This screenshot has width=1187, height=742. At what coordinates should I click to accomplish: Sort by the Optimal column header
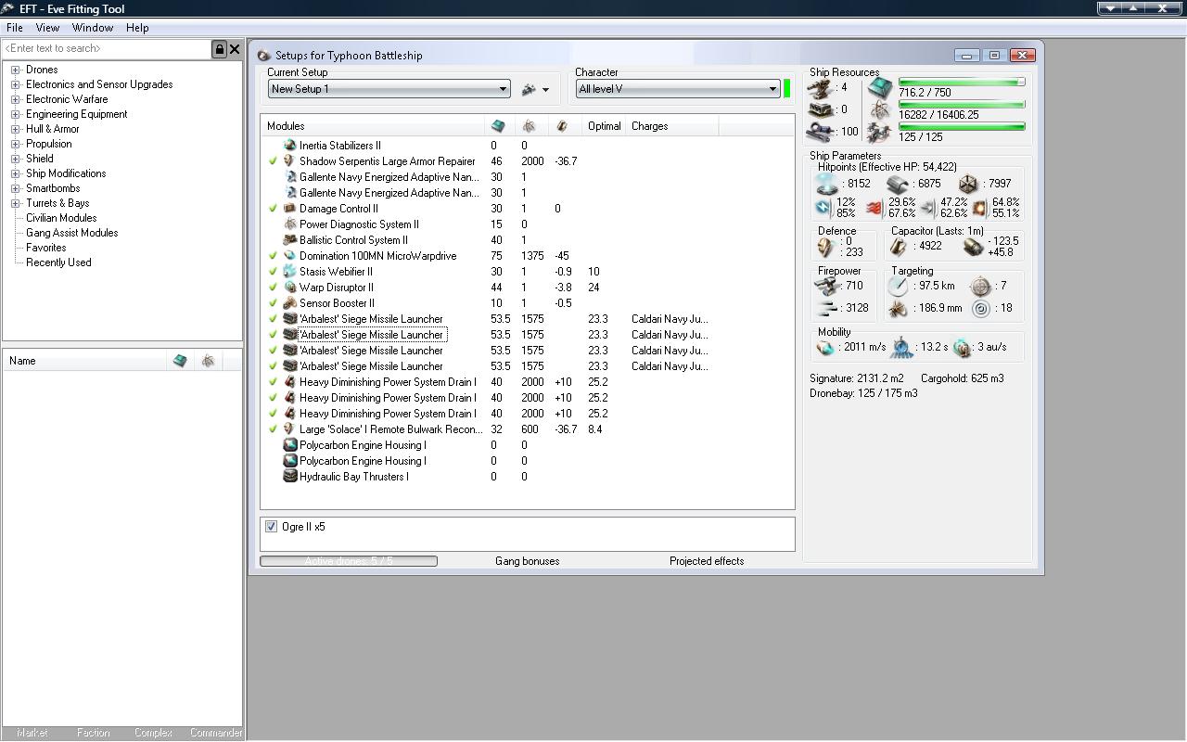click(605, 126)
